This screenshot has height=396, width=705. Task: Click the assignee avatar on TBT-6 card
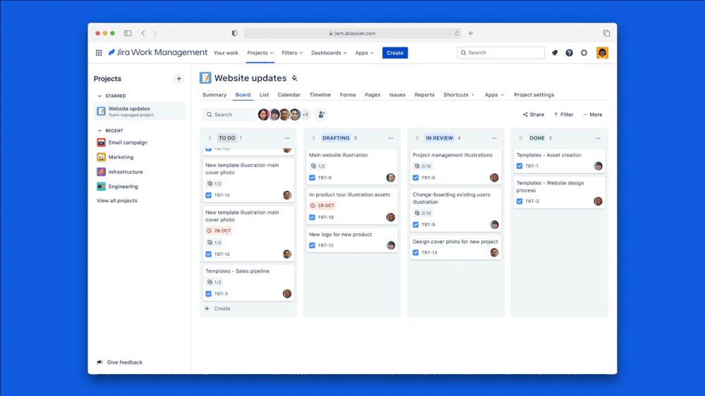[391, 178]
